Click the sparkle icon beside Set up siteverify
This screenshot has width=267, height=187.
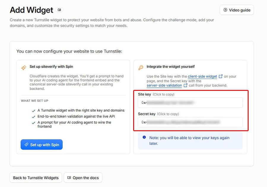click(24, 68)
